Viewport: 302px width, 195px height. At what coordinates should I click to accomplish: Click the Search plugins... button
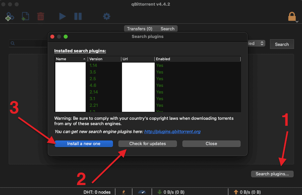click(x=272, y=174)
